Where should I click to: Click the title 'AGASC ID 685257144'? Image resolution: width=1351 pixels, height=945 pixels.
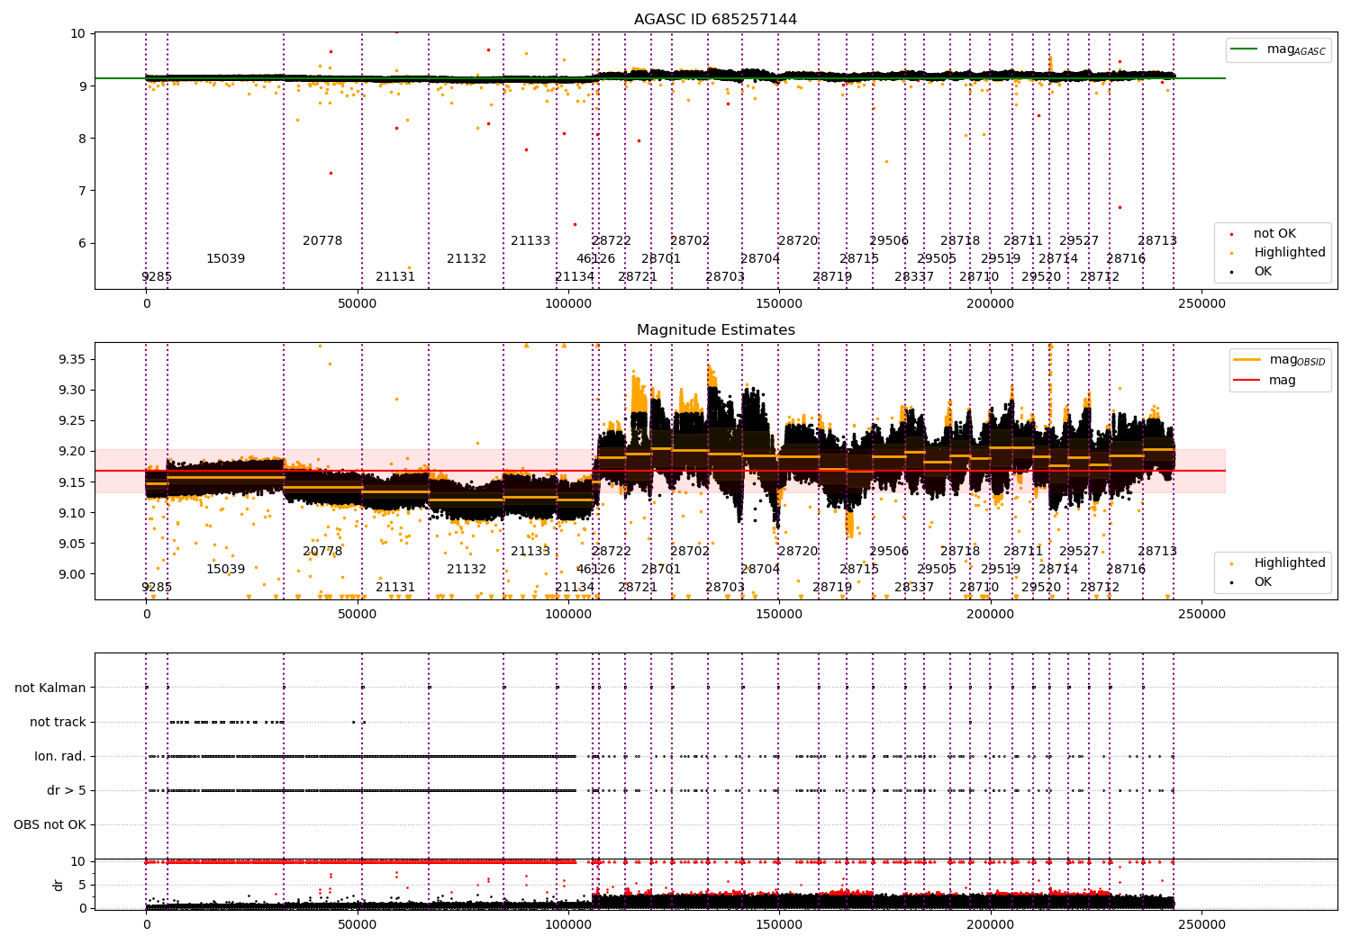click(x=715, y=19)
